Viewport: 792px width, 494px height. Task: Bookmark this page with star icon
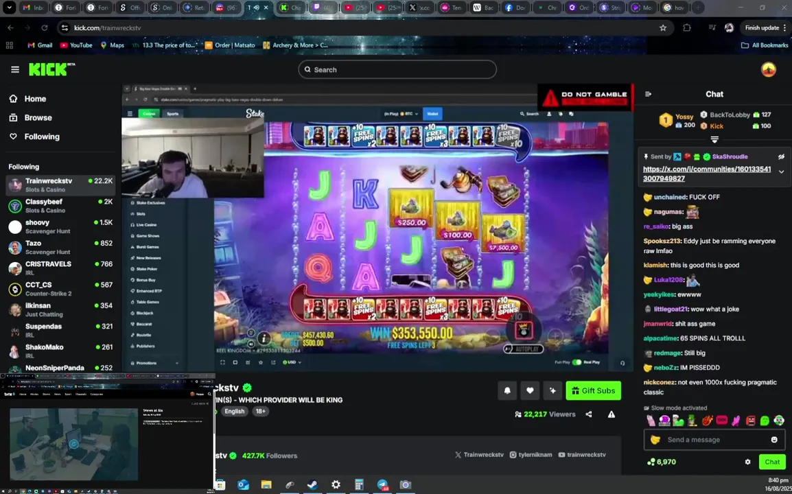(x=663, y=27)
